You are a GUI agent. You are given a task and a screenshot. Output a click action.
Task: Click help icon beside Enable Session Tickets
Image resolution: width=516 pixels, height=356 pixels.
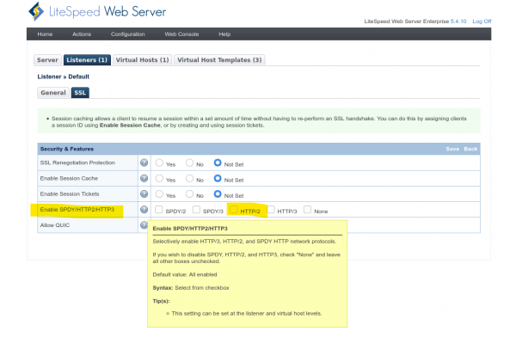144,193
